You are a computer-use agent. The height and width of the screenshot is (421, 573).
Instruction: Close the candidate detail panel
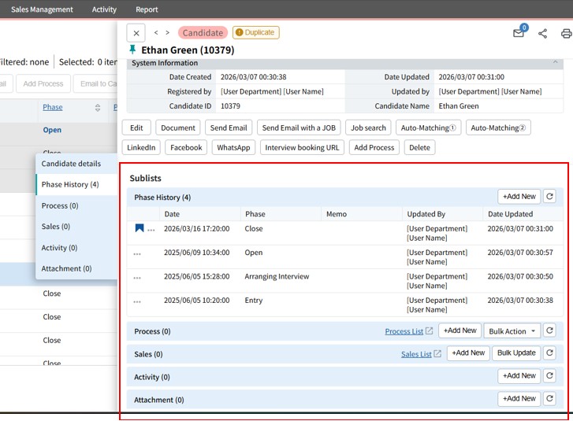[x=136, y=33]
